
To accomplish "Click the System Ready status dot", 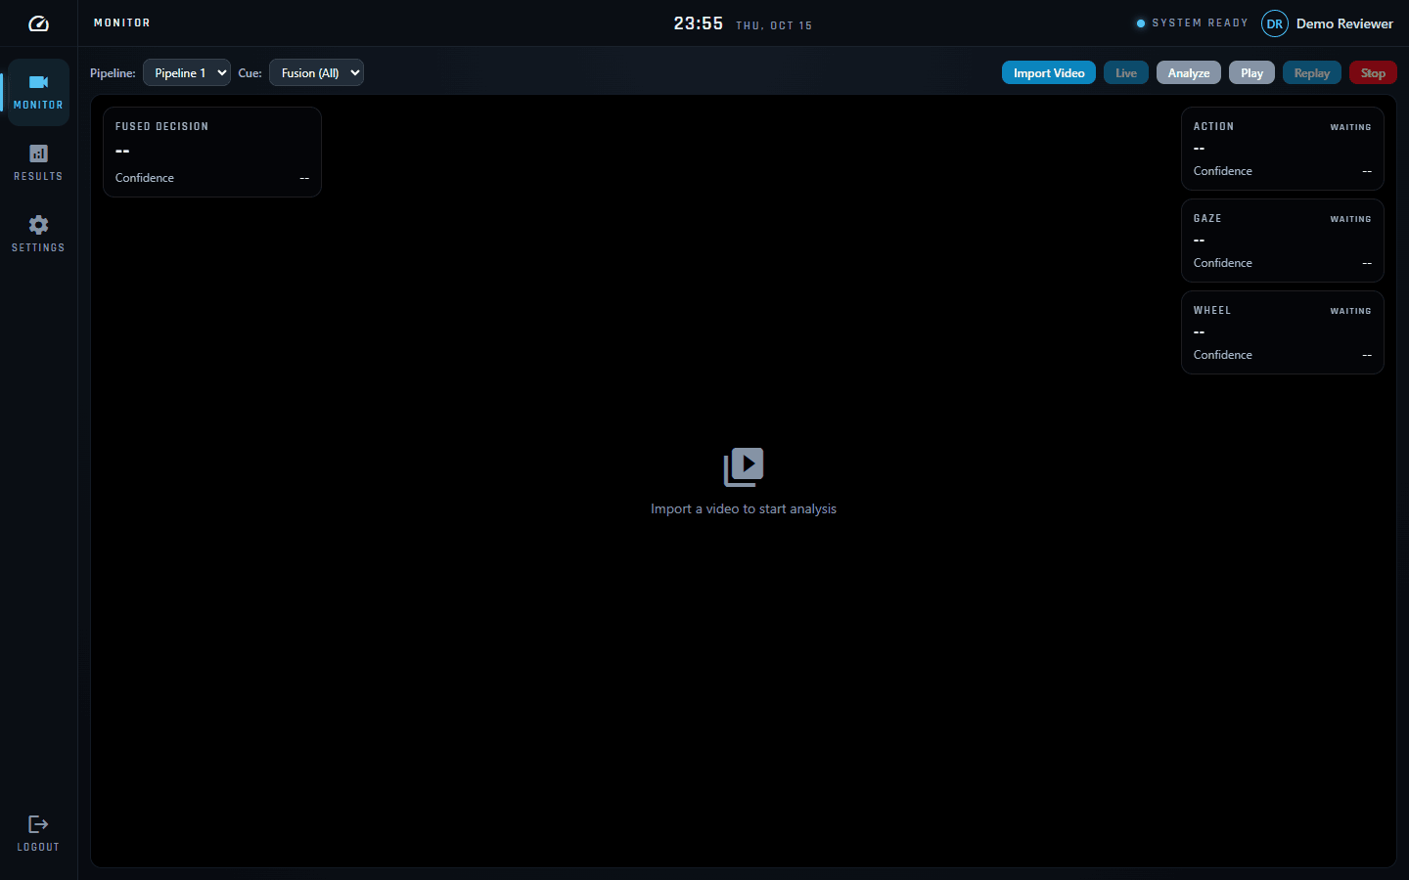I will pos(1141,23).
